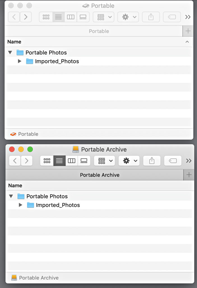Open group-by dropdown in Portable Archive toolbar
This screenshot has width=197, height=288.
[104, 161]
